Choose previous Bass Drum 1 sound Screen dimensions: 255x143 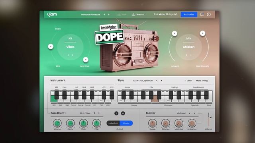(x=94, y=113)
